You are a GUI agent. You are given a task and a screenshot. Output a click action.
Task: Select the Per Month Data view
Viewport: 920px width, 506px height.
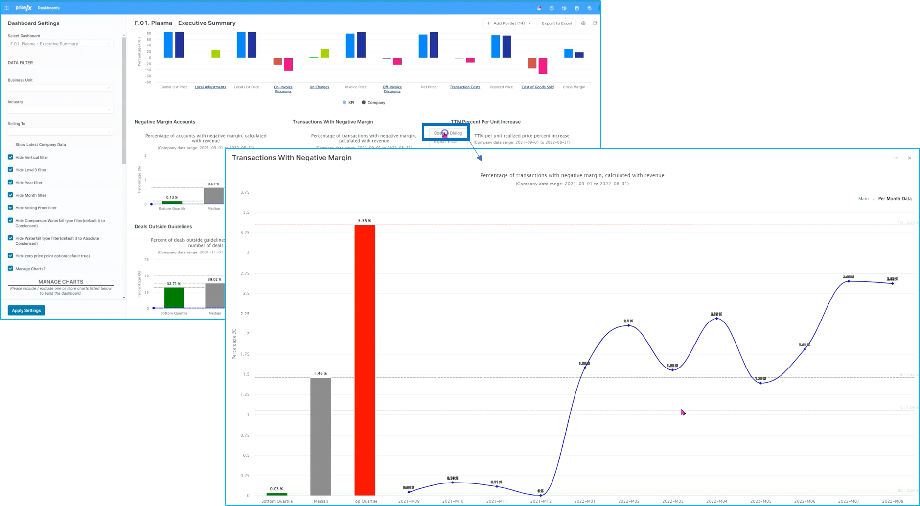895,199
